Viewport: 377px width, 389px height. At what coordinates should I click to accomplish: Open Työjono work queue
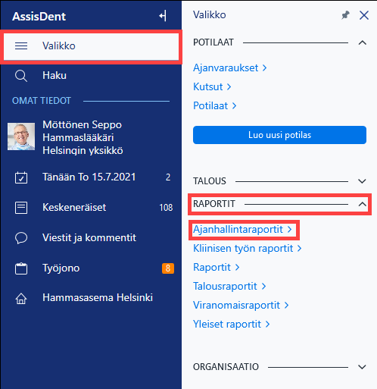click(91, 268)
